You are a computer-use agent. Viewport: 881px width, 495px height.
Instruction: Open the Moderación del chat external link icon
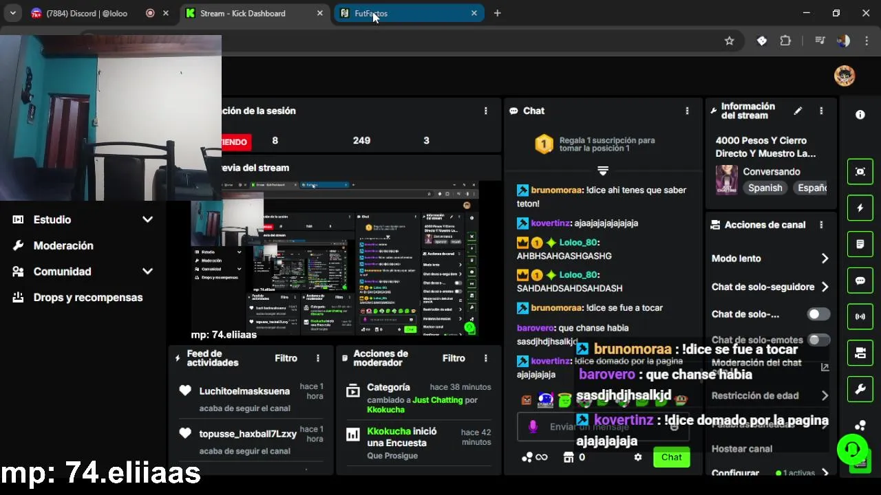pos(825,367)
